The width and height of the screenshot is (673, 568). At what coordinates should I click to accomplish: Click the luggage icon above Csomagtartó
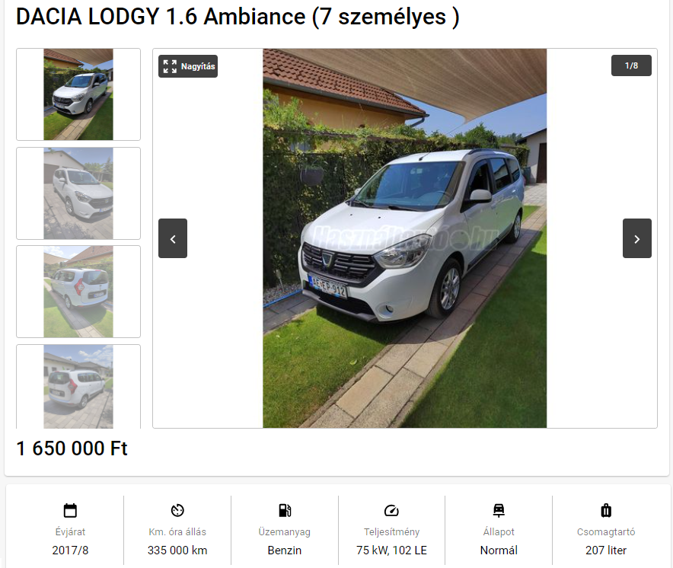click(x=606, y=510)
